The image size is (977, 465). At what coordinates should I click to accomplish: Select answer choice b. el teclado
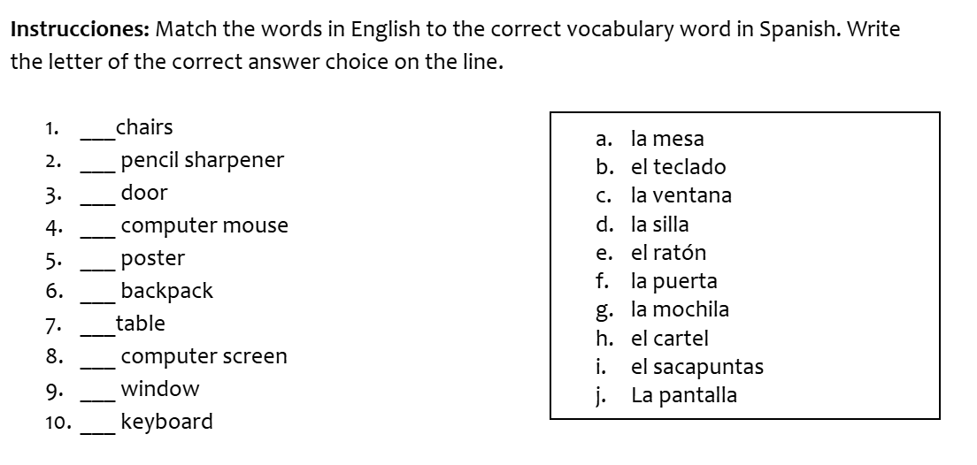click(x=677, y=167)
